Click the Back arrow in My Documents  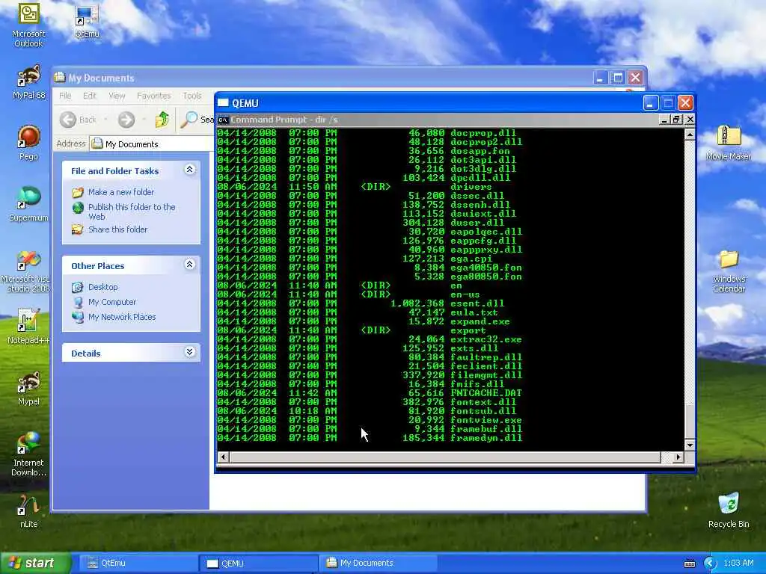point(68,120)
